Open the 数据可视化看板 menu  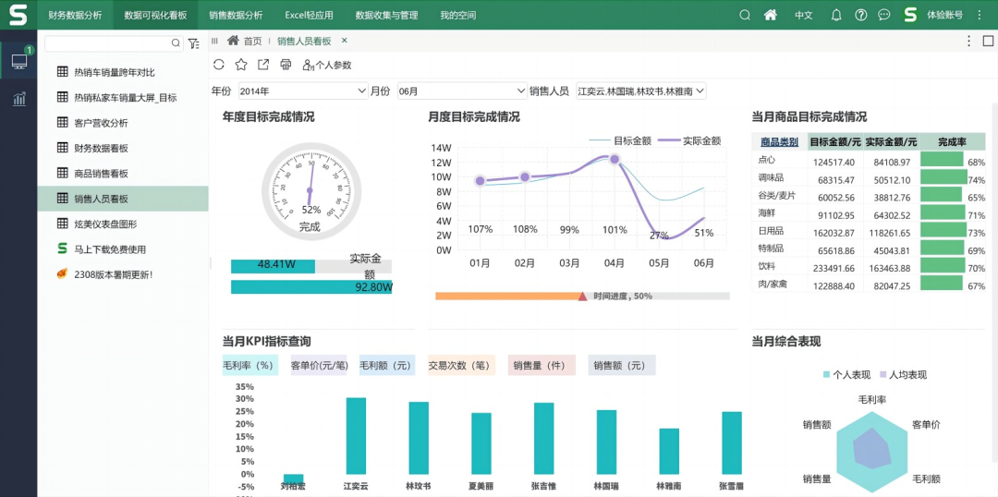[x=155, y=16]
